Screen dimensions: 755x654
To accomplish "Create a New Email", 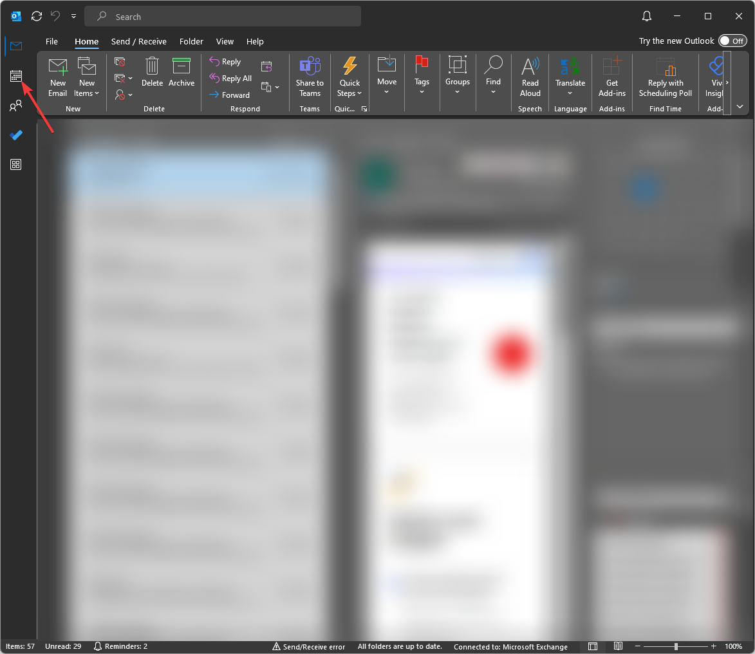I will (58, 77).
